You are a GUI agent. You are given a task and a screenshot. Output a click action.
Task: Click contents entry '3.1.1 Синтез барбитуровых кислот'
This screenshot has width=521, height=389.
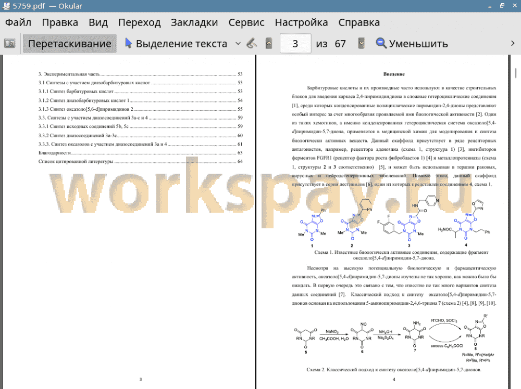tap(141, 91)
